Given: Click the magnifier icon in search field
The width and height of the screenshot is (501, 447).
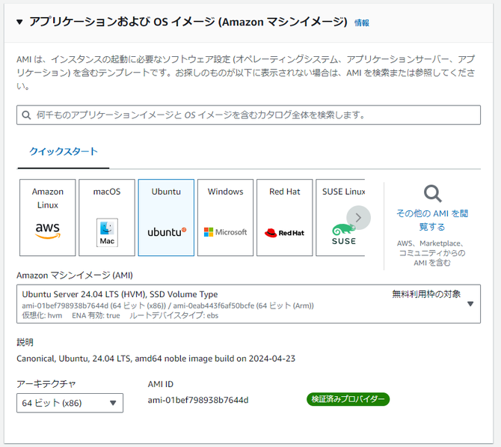Looking at the screenshot, I should point(26,115).
